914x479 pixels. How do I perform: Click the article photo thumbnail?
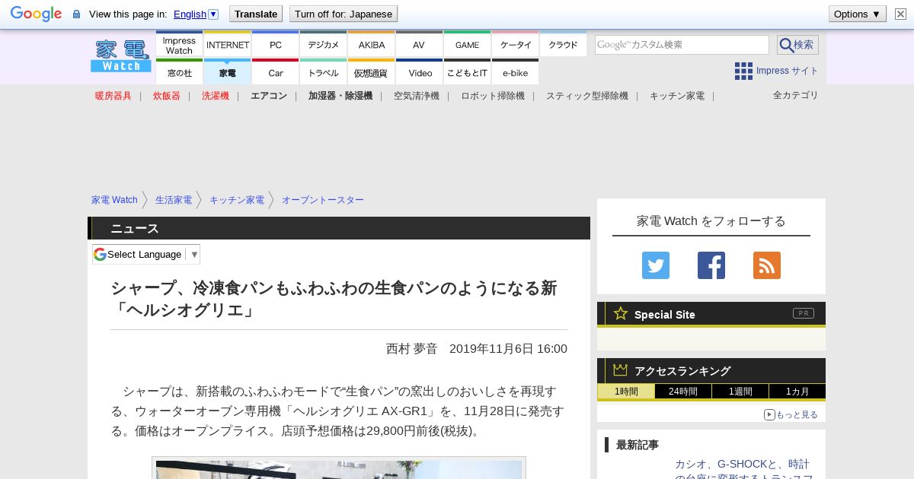(x=339, y=468)
